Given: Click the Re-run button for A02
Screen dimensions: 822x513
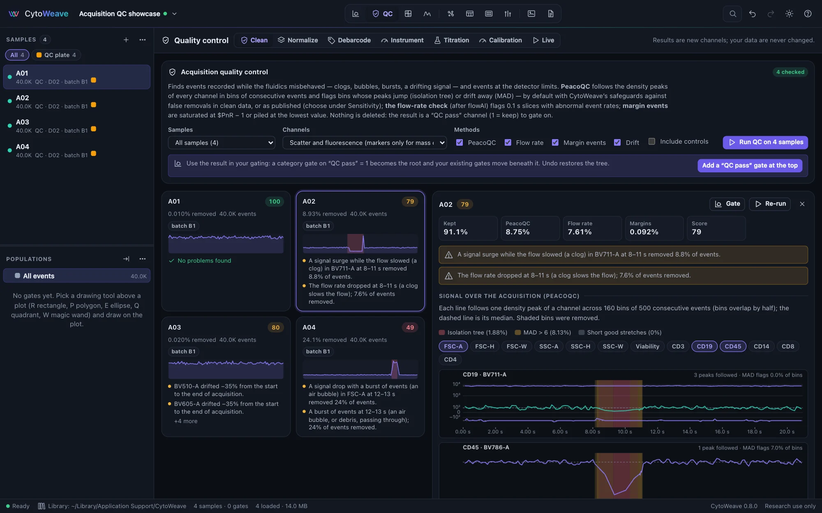Looking at the screenshot, I should coord(770,204).
